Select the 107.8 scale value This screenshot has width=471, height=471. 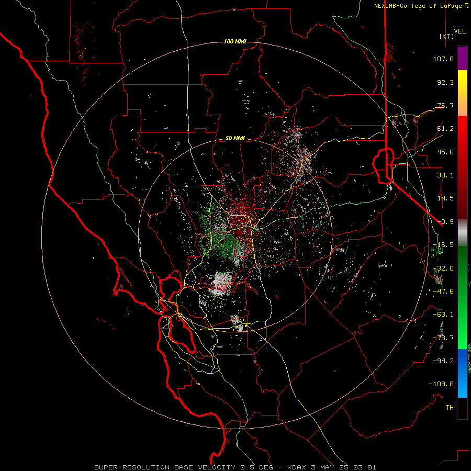443,59
